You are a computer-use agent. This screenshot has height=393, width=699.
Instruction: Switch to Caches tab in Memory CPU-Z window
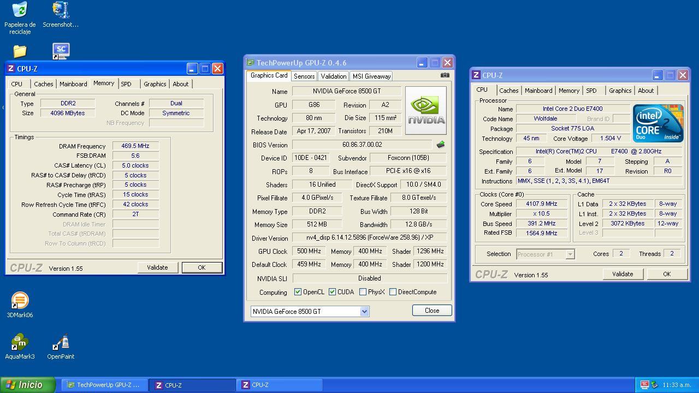tap(44, 84)
